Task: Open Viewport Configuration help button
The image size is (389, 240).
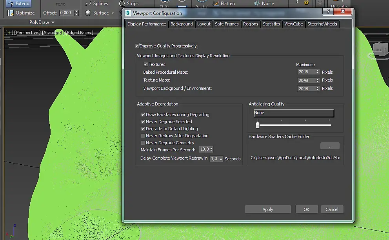Action: tap(328, 11)
